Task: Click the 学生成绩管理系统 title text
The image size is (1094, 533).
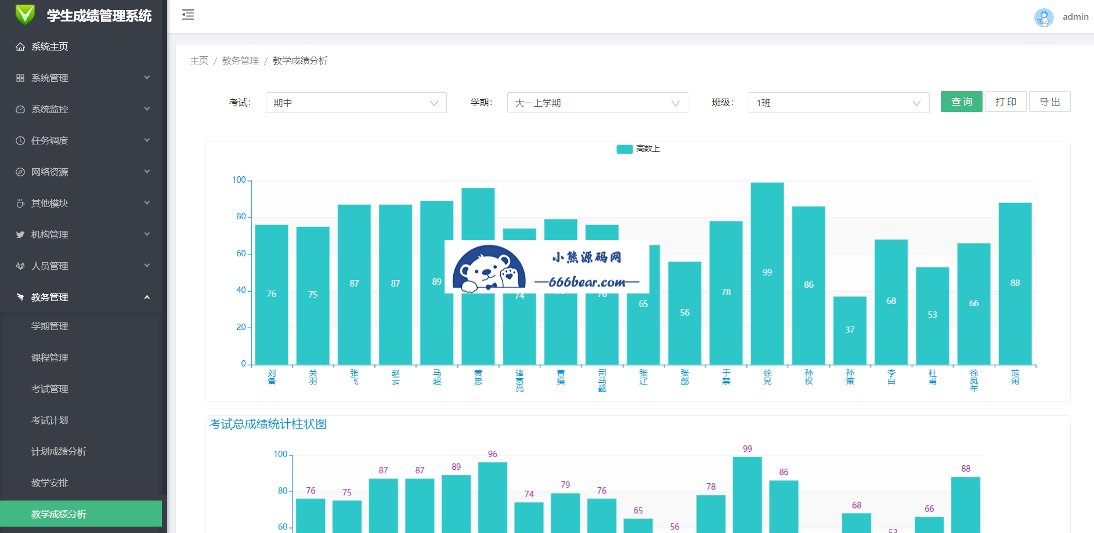Action: click(x=99, y=16)
